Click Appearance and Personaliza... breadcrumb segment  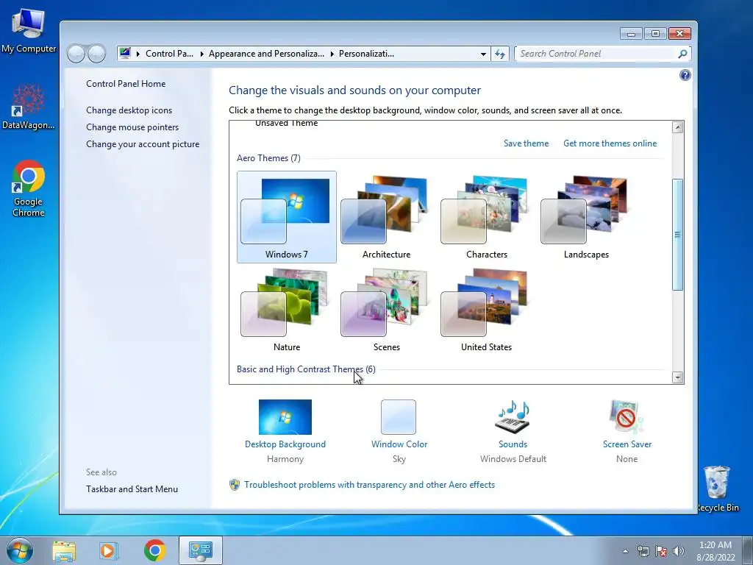click(266, 54)
